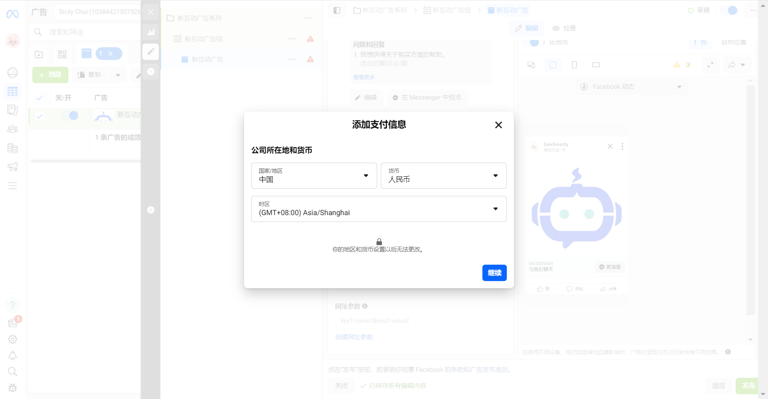The height and width of the screenshot is (399, 768).
Task: Tick the header select-all checkbox
Action: point(40,98)
